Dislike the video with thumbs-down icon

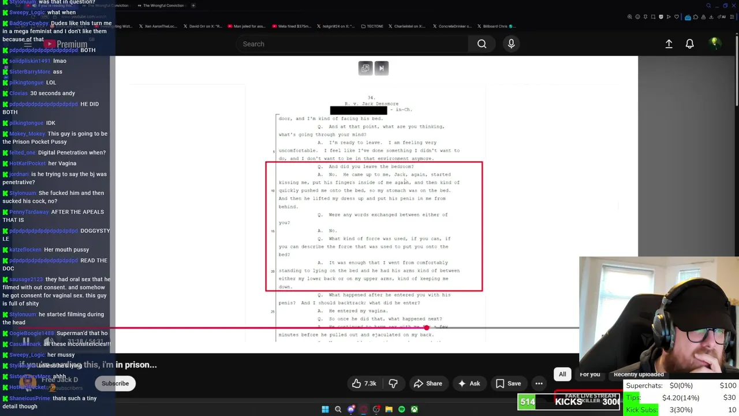[x=393, y=384]
